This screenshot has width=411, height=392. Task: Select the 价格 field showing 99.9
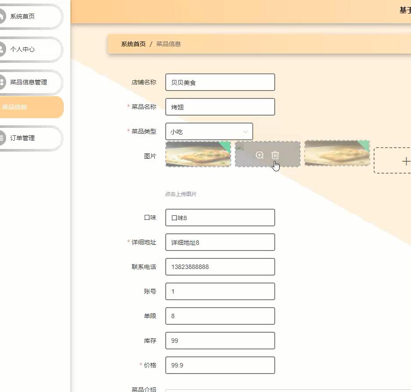click(220, 365)
